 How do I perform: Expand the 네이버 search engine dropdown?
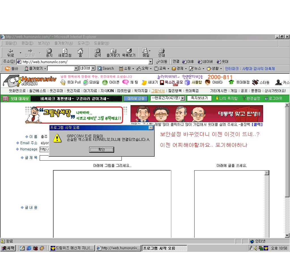pyautogui.click(x=94, y=69)
